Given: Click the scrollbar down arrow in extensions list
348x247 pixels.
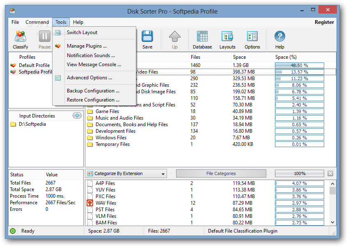Looking at the screenshot, I should (332, 222).
